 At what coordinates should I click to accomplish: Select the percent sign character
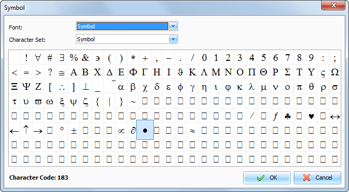click(74, 58)
